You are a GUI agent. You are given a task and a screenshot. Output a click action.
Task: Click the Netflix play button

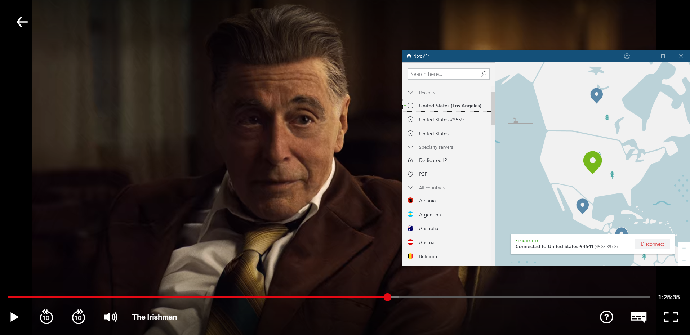click(14, 317)
